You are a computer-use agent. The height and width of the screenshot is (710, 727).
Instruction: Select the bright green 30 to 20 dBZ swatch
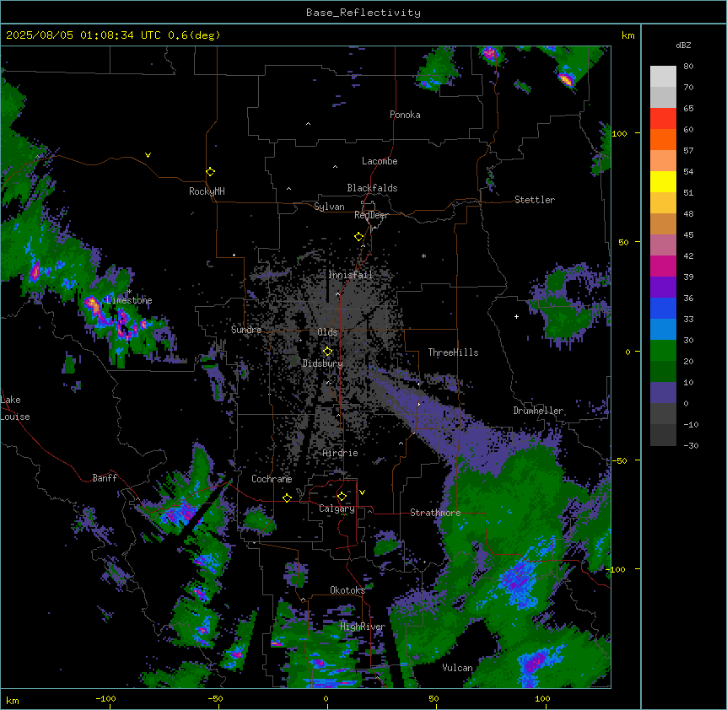point(663,351)
